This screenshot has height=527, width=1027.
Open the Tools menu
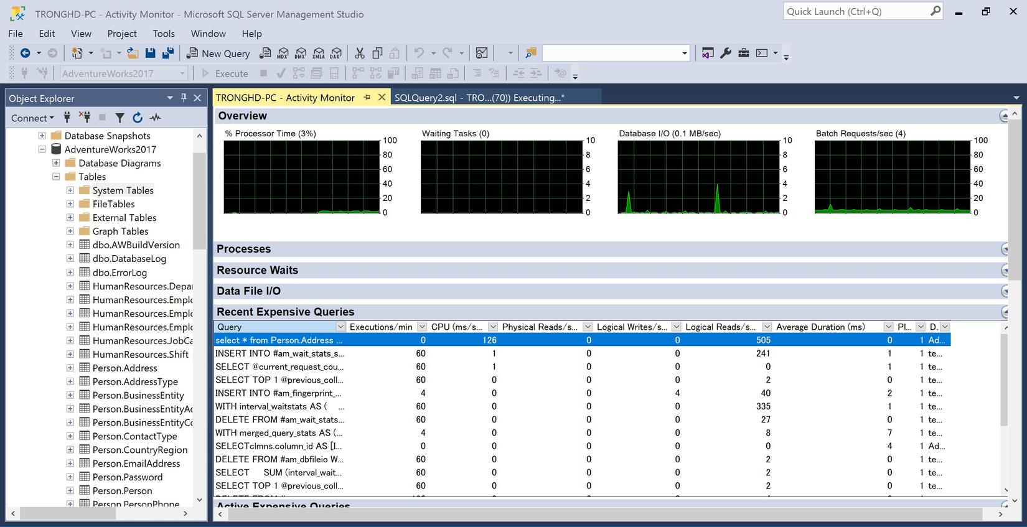coord(164,34)
